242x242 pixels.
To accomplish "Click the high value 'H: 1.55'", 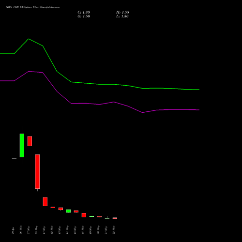I will (x=122, y=13).
